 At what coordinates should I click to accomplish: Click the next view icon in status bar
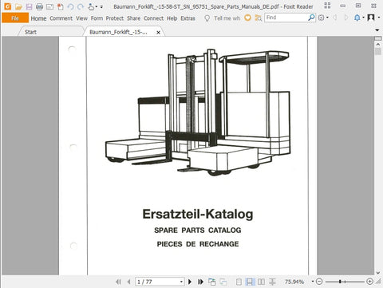(223, 282)
